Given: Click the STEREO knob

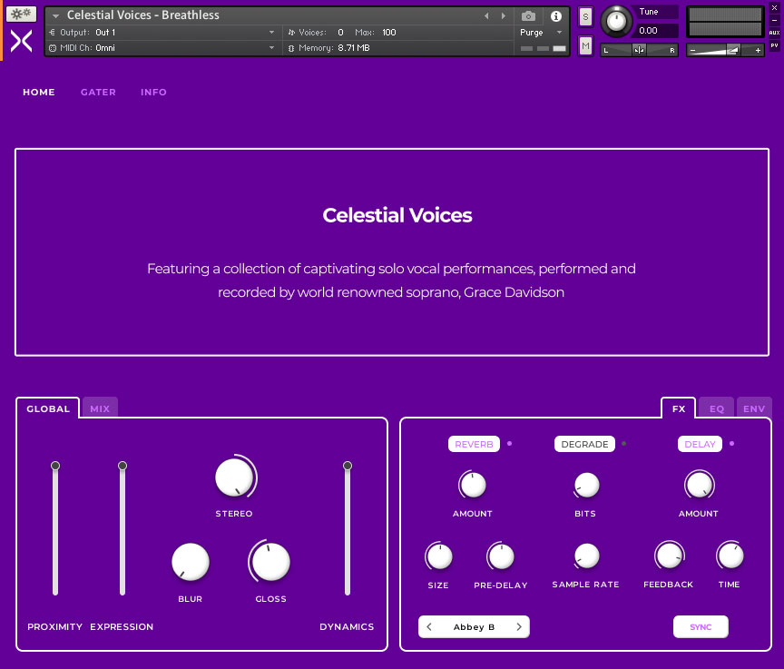Looking at the screenshot, I should [234, 477].
